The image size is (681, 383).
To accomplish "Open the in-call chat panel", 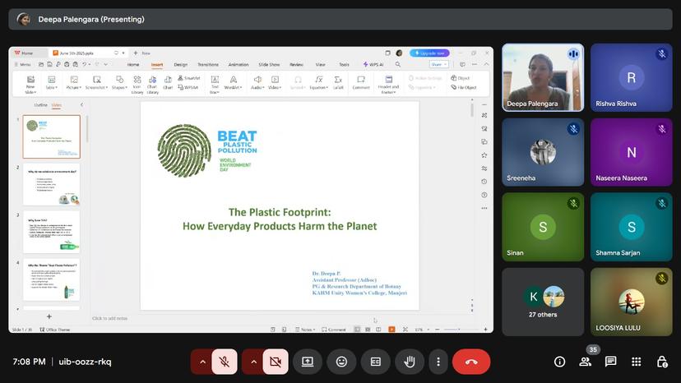I will (610, 362).
